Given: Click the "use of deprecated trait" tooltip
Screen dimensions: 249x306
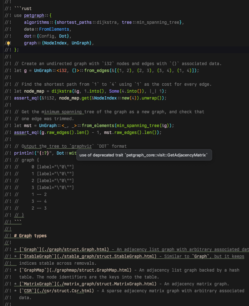Looking at the screenshot, I should [x=144, y=155].
